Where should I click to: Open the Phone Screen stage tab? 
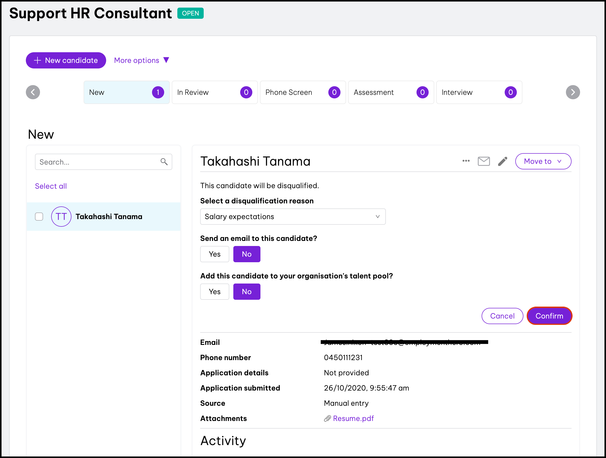tap(302, 92)
